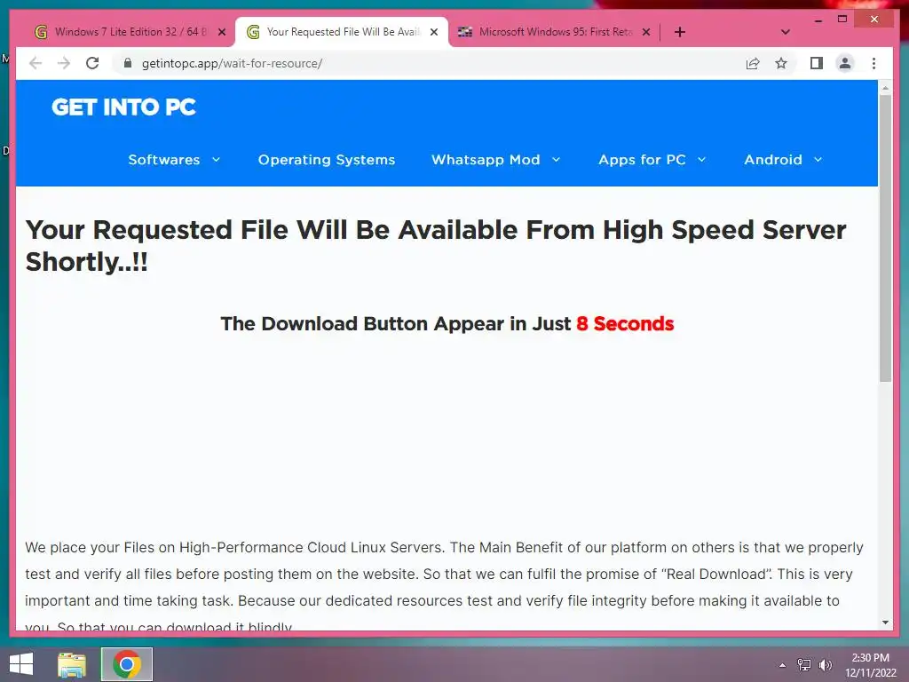Open Chrome's three-dot menu
The height and width of the screenshot is (682, 909).
(x=873, y=63)
